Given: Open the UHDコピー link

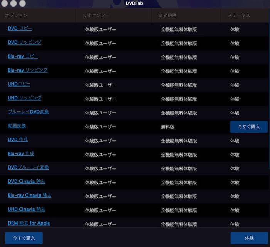Looking at the screenshot, I should tap(19, 84).
